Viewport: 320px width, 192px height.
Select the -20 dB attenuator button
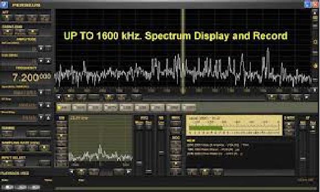(x=32, y=18)
